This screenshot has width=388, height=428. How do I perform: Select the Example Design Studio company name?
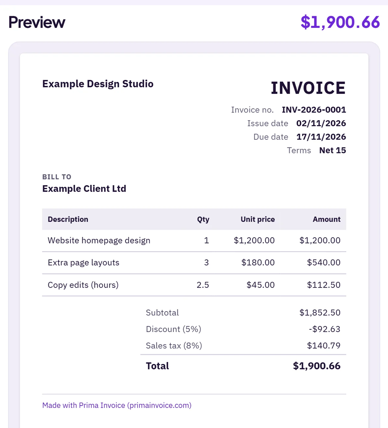98,84
